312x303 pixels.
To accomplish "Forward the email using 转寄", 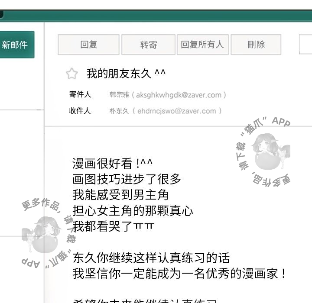I will click(x=148, y=45).
